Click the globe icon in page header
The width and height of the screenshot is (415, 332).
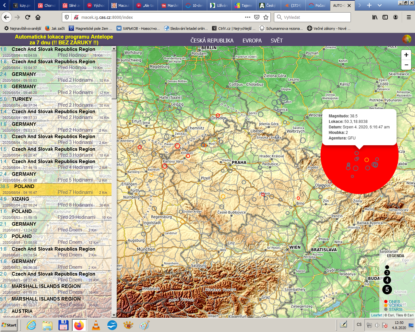click(x=407, y=40)
